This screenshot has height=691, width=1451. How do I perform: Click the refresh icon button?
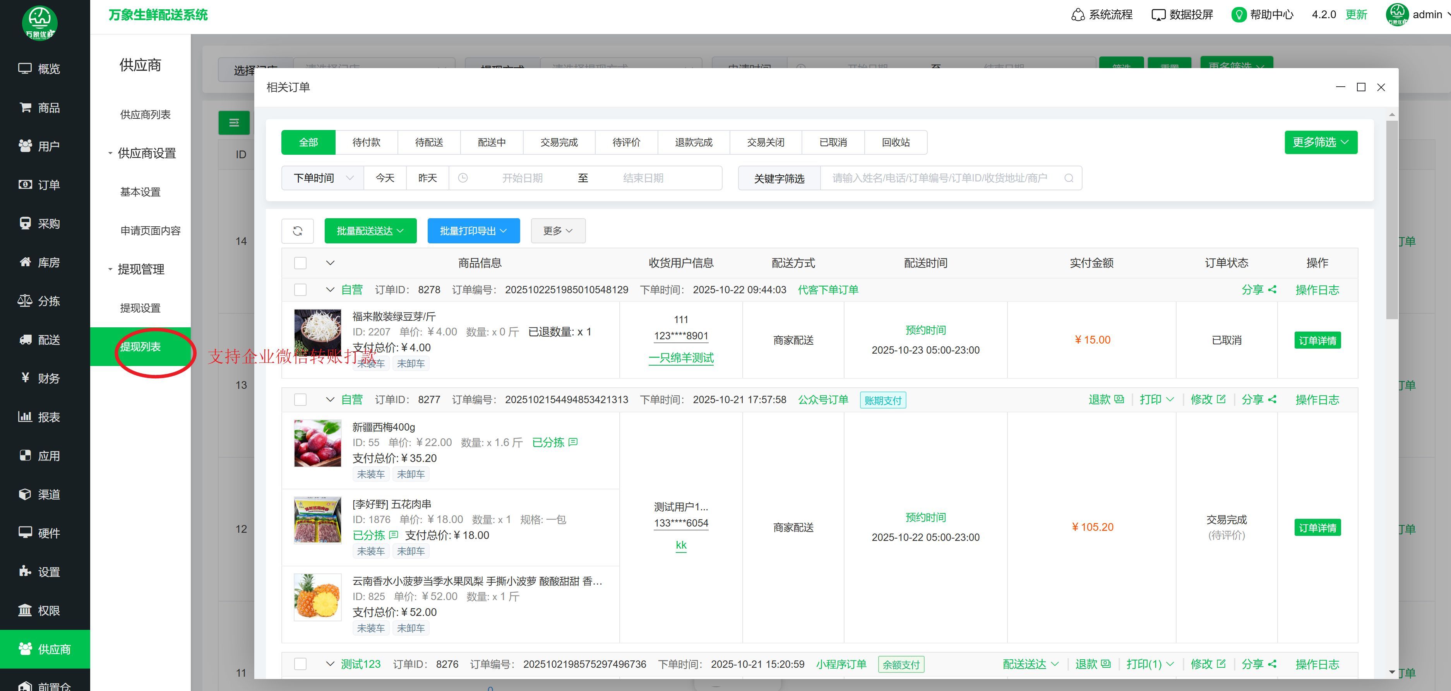[x=297, y=231]
